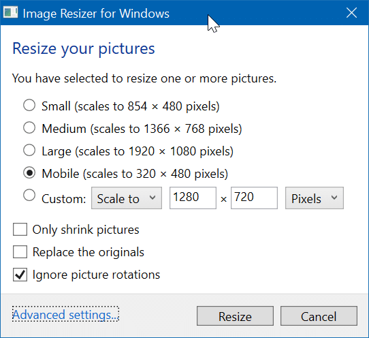Uncheck Ignore picture rotations
Screen dimensions: 369x338
tap(20, 275)
